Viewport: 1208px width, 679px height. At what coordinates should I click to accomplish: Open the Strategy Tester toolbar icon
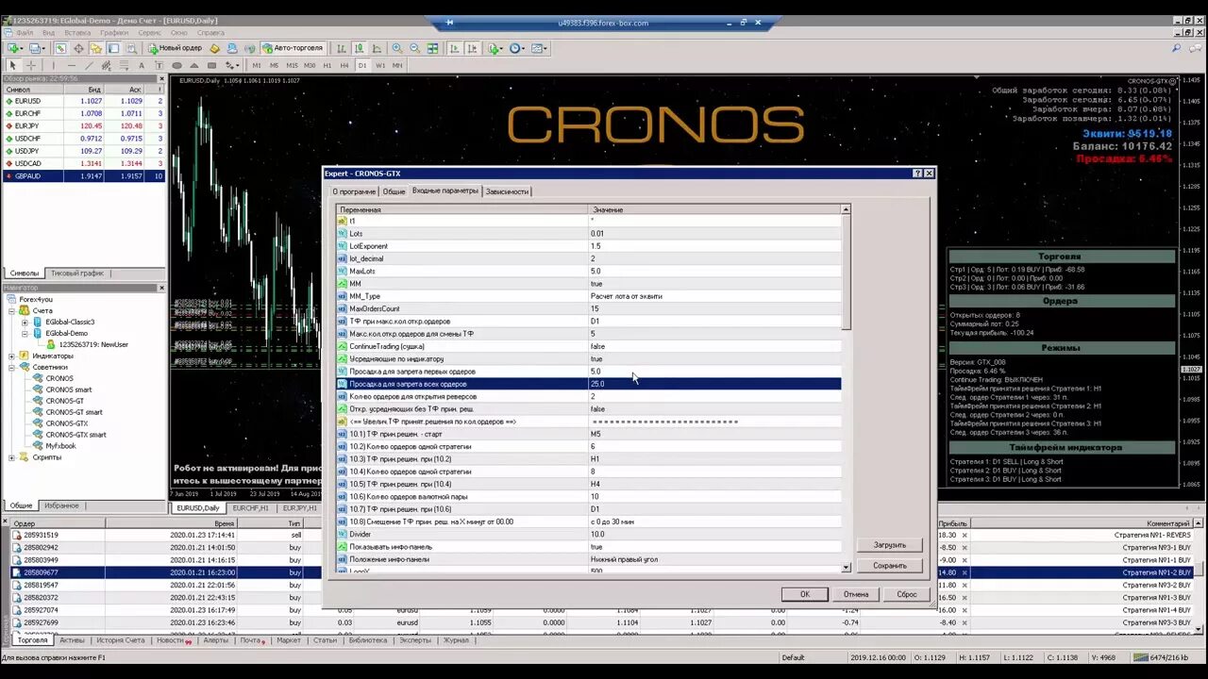coord(131,48)
